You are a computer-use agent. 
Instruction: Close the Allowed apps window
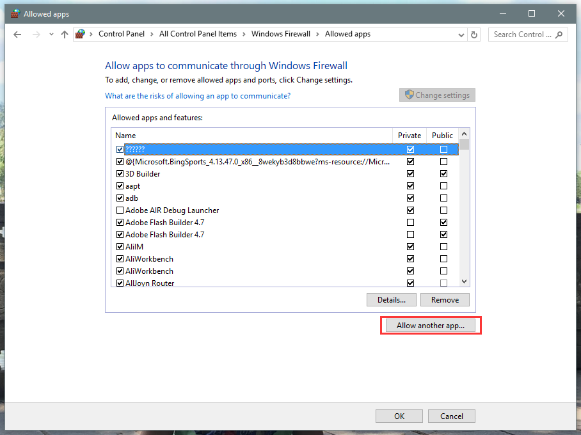tap(561, 13)
